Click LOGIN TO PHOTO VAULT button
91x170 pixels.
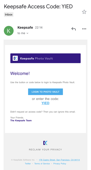pos(45,92)
